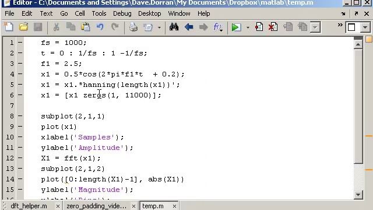
Task: Click the orange message indicator square
Action: [x=369, y=39]
